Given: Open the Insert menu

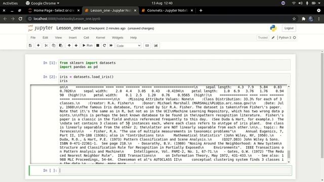Looking at the screenshot, I should (72, 37).
